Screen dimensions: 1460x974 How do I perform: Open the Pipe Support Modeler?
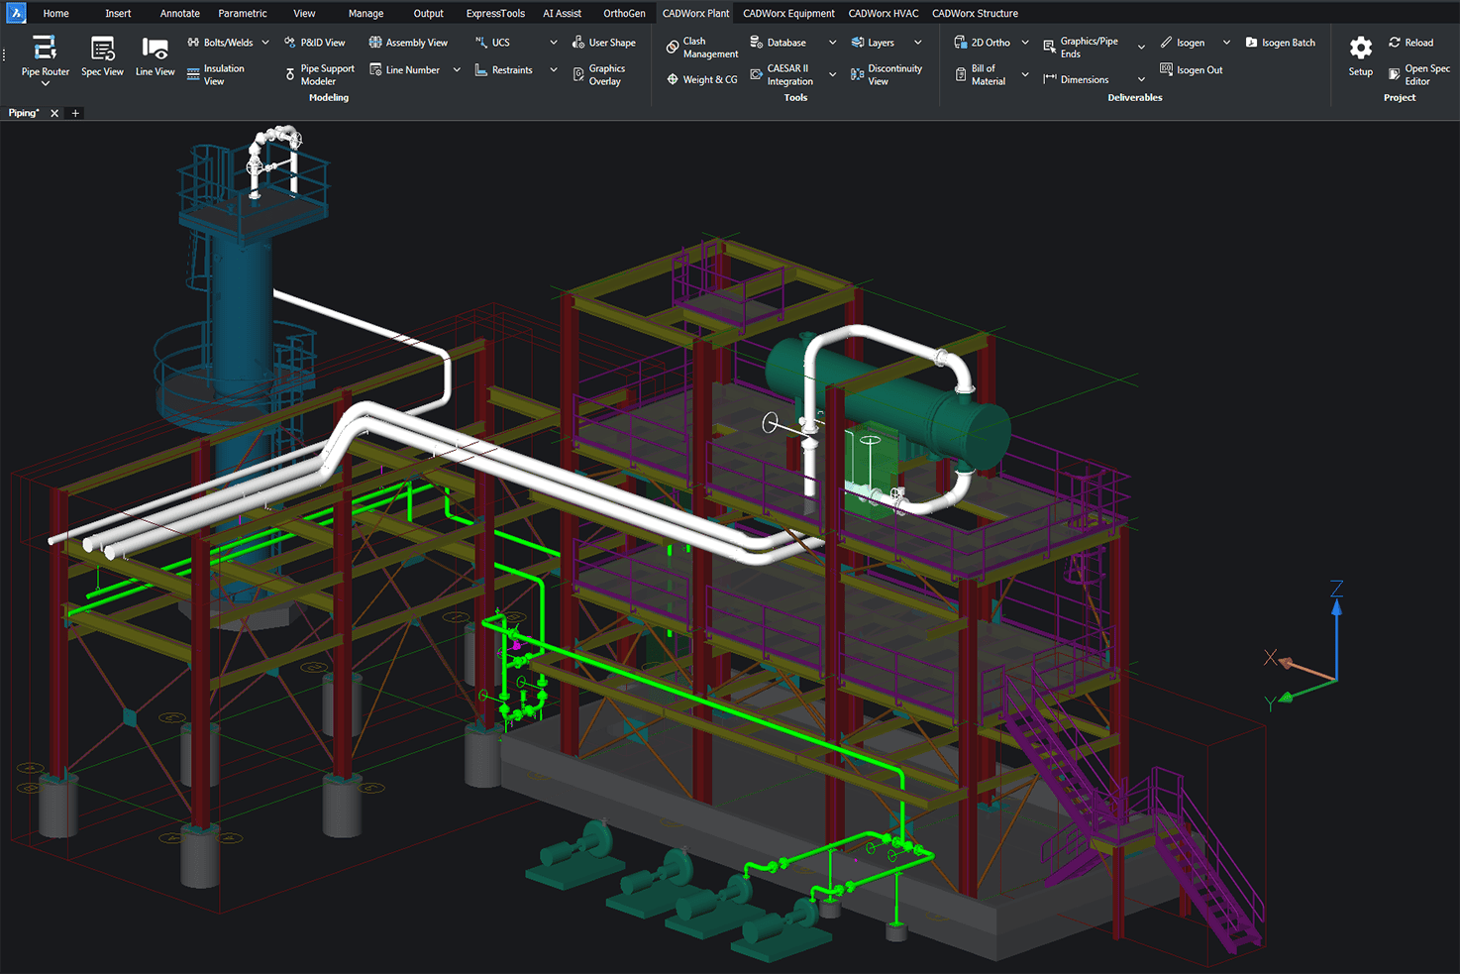click(319, 75)
